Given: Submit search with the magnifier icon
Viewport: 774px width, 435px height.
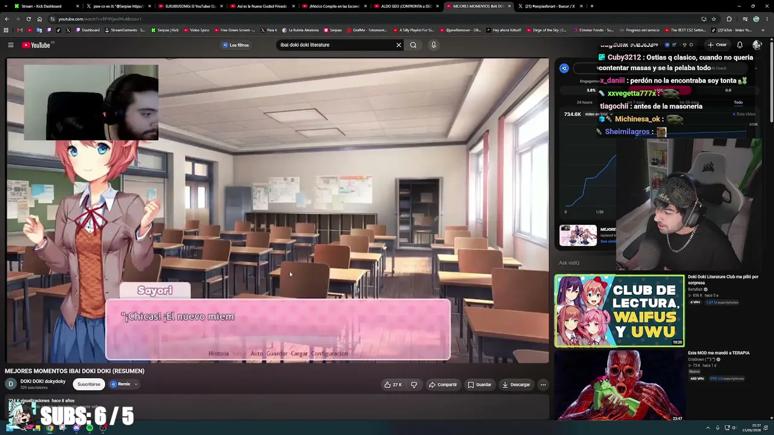Looking at the screenshot, I should pos(413,45).
